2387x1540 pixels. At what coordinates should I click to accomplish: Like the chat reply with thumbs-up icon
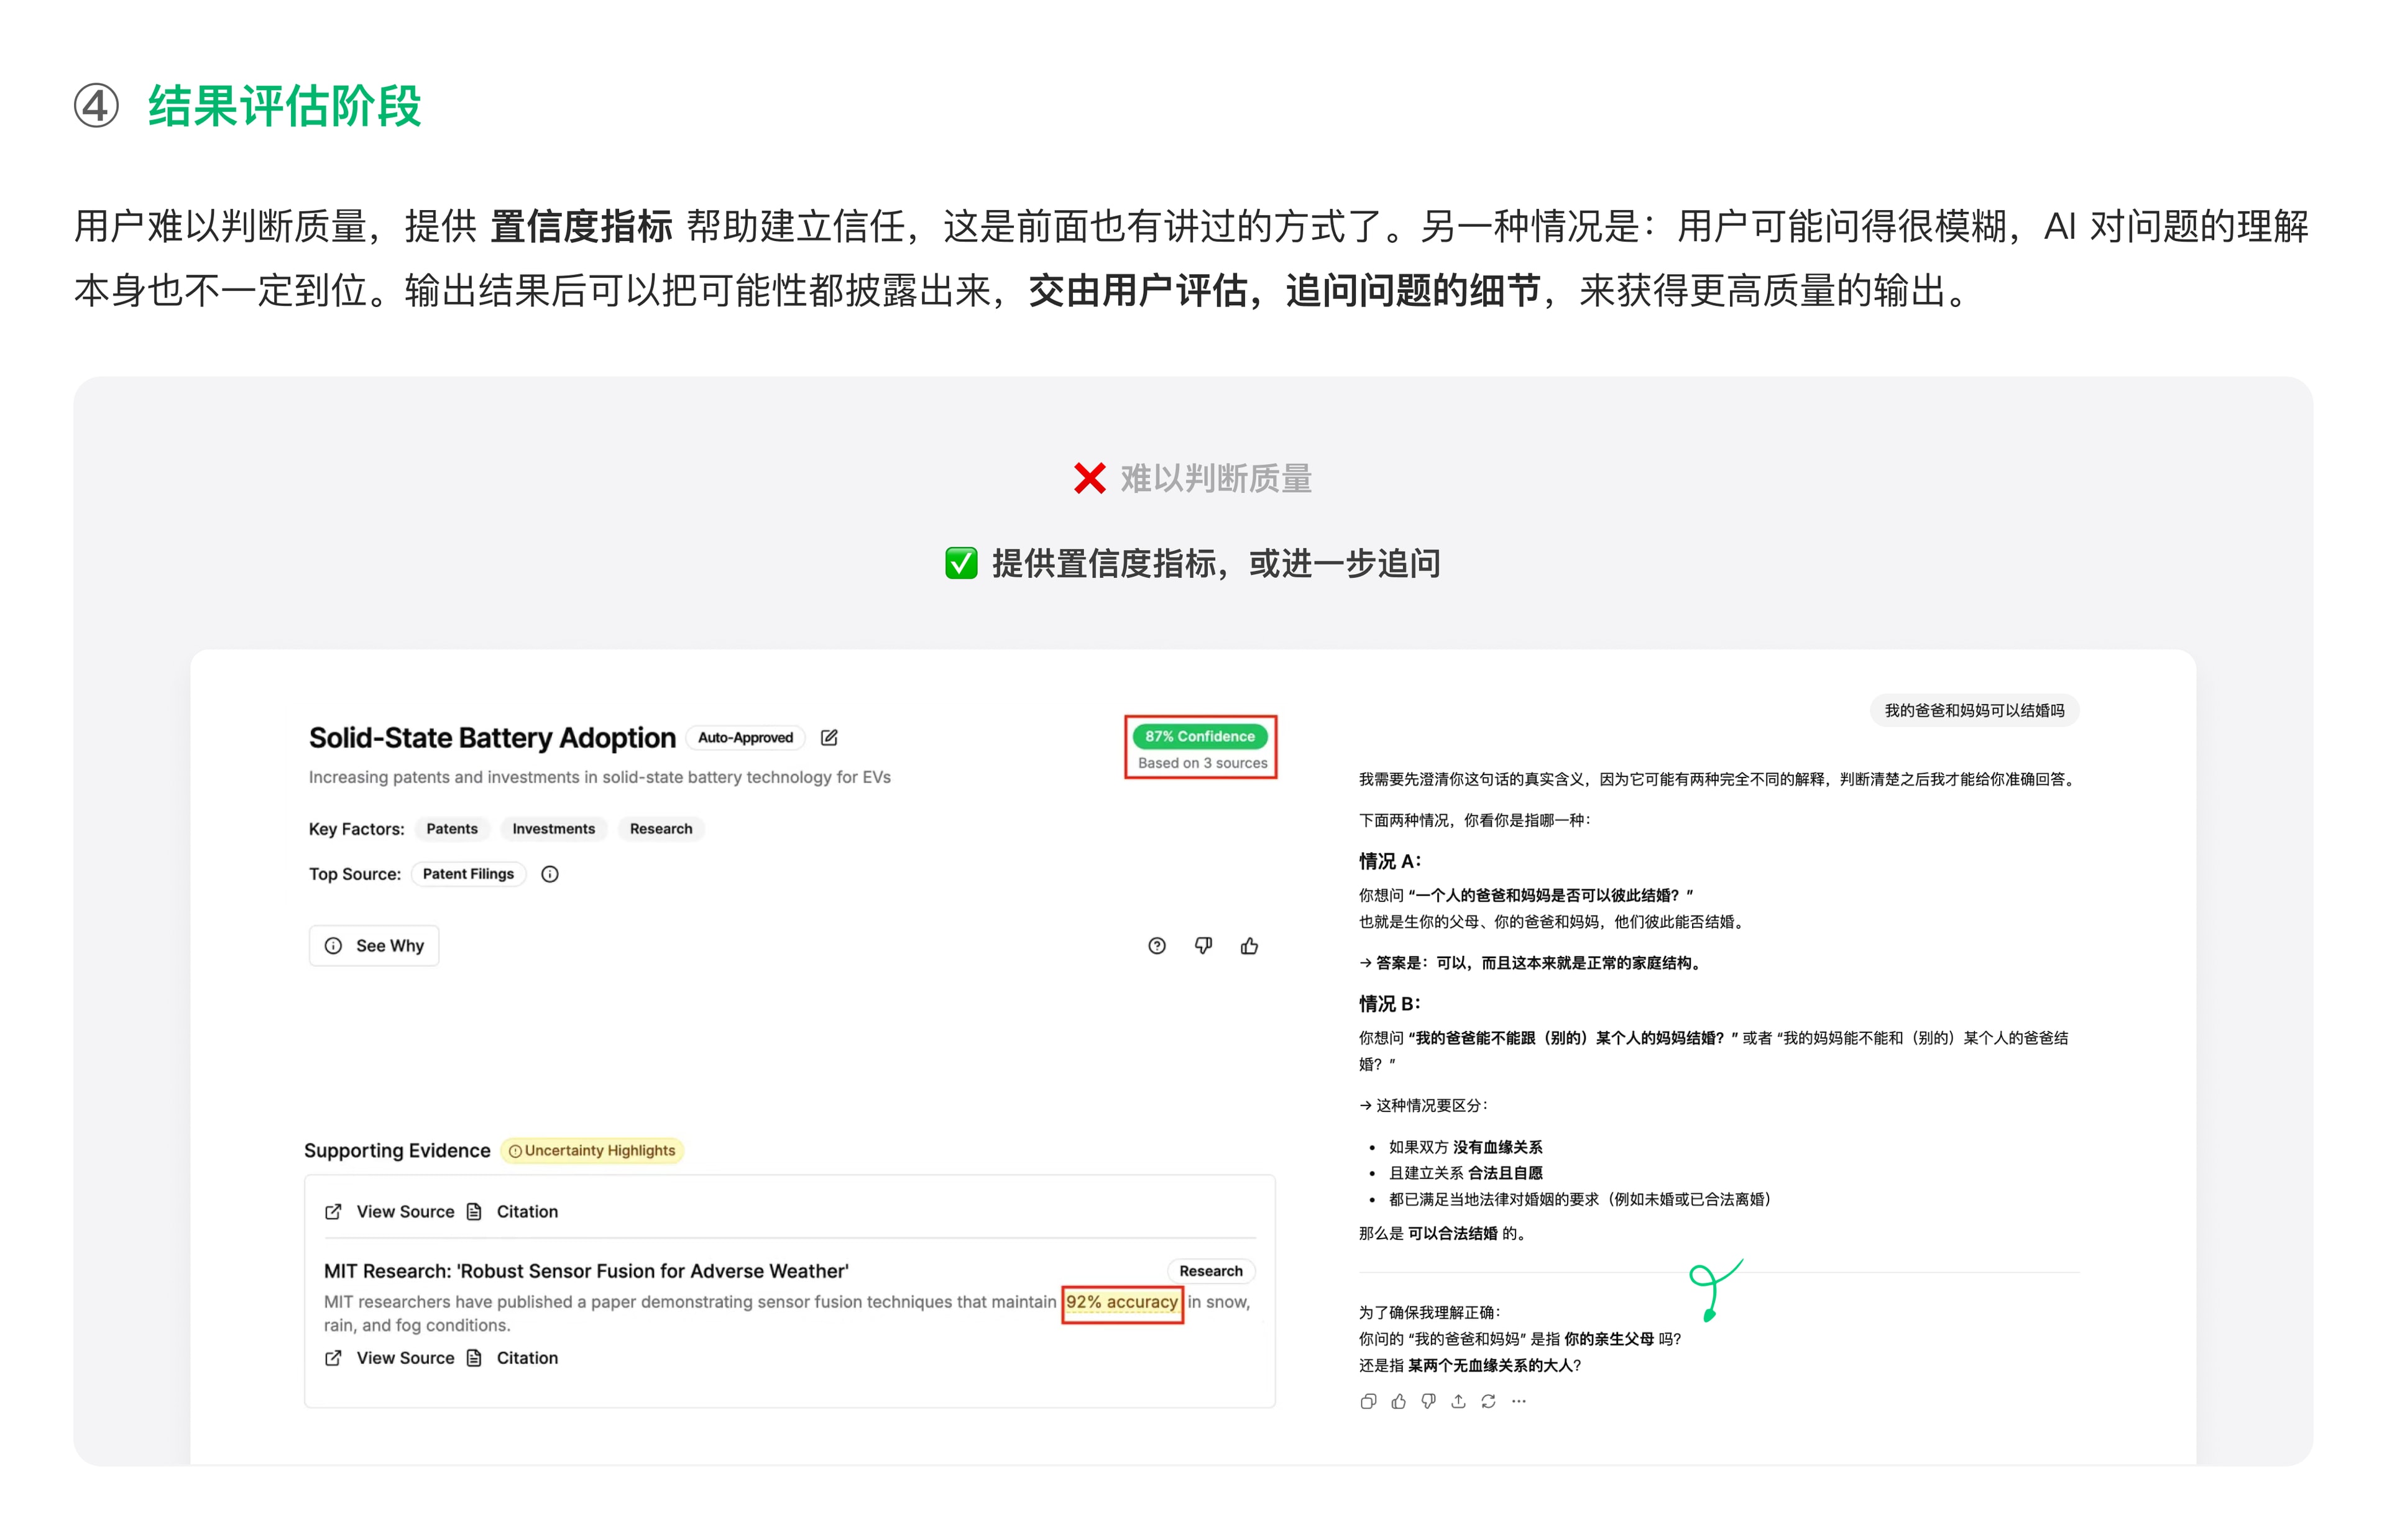pos(1398,1401)
